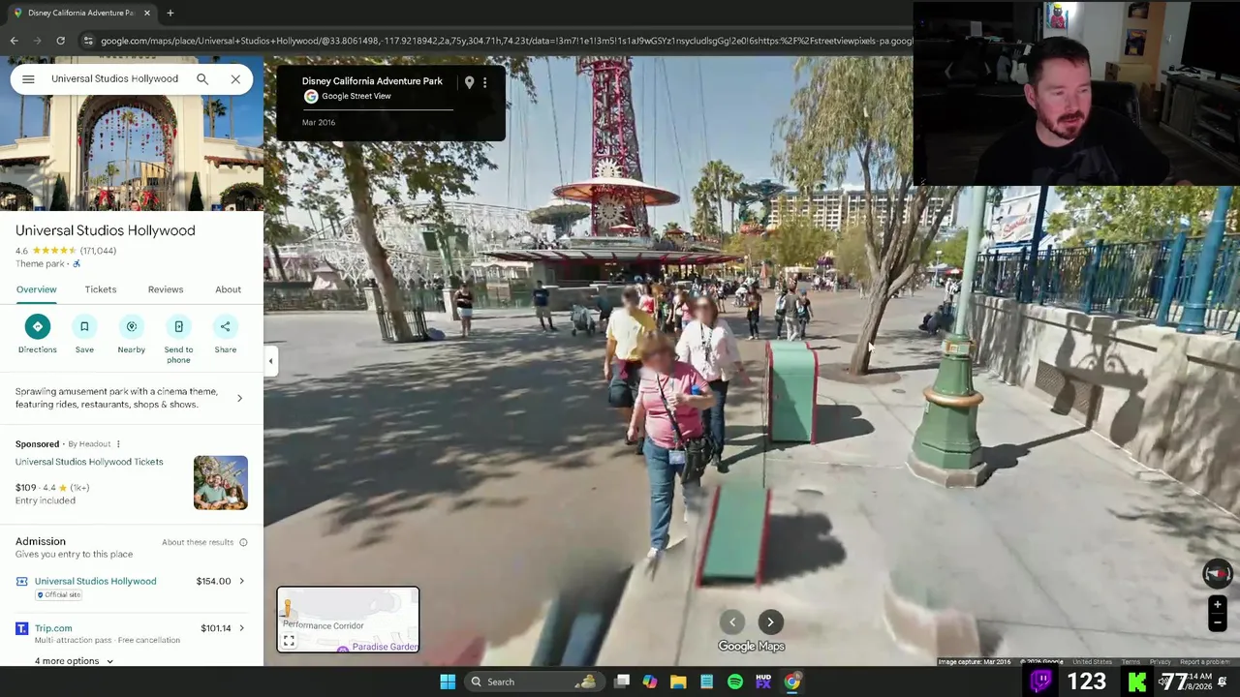Go back in the browser
The image size is (1240, 697).
pos(14,41)
